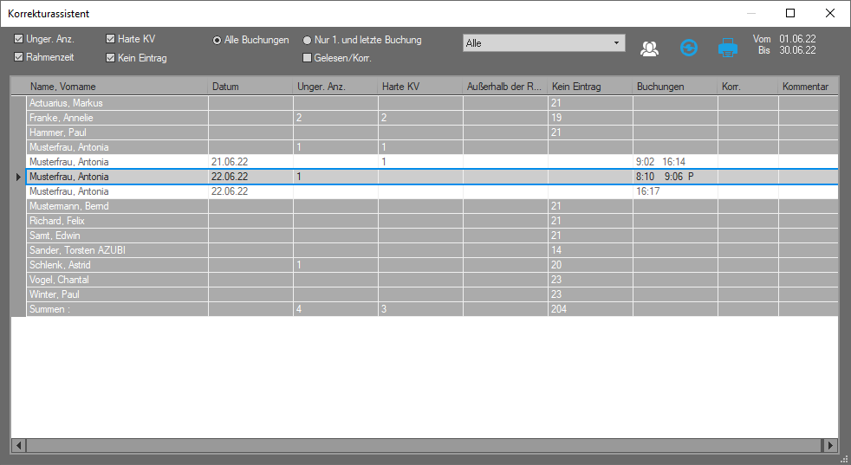The width and height of the screenshot is (851, 465).
Task: Toggle the Unger. Anz. checkbox
Action: [19, 39]
